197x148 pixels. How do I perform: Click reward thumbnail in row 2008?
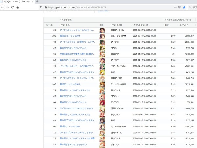pos(102,85)
